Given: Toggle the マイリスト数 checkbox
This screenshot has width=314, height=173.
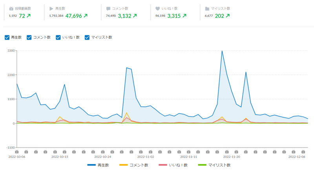Looking at the screenshot, I should [87, 37].
